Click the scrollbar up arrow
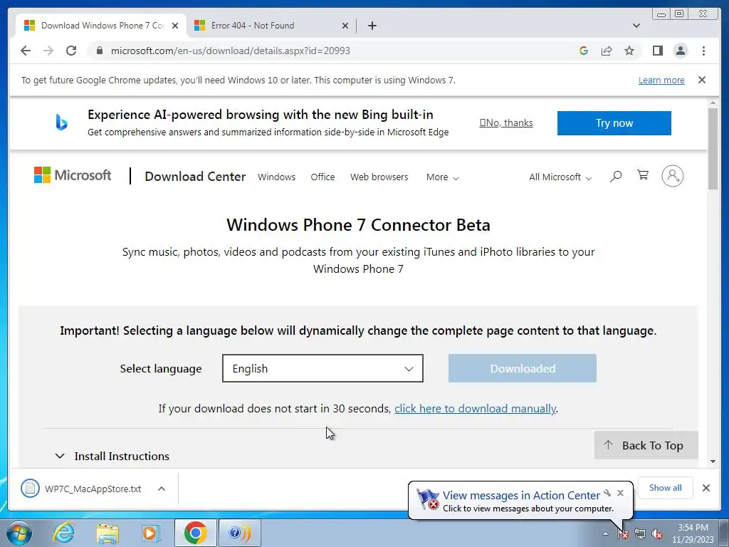This screenshot has height=547, width=729. click(713, 103)
